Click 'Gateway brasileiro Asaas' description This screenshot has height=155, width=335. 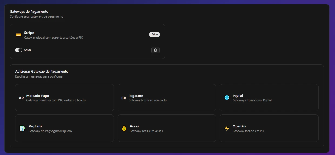(146, 131)
